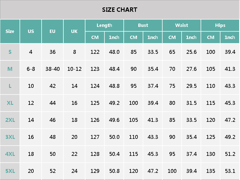Screen dimensions: 240x180
Task: Click the 38-40 EU size cell
Action: (x=52, y=69)
